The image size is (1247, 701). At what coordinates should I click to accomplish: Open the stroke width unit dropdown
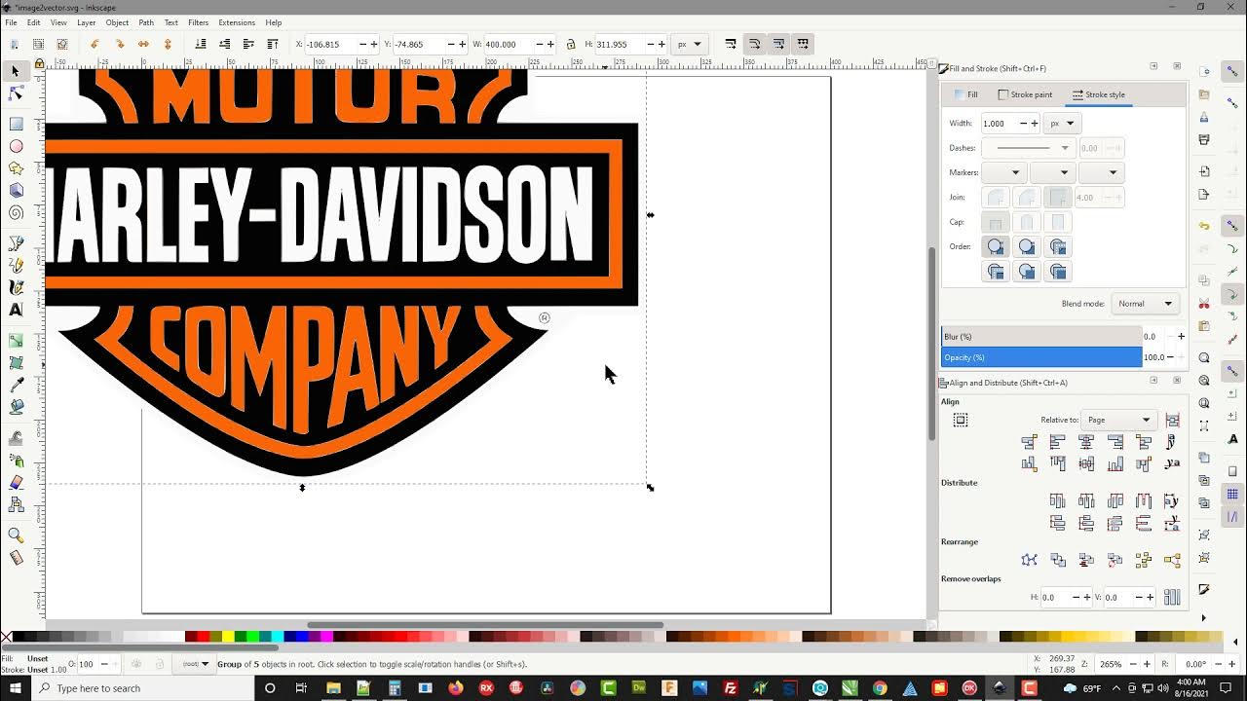1061,124
